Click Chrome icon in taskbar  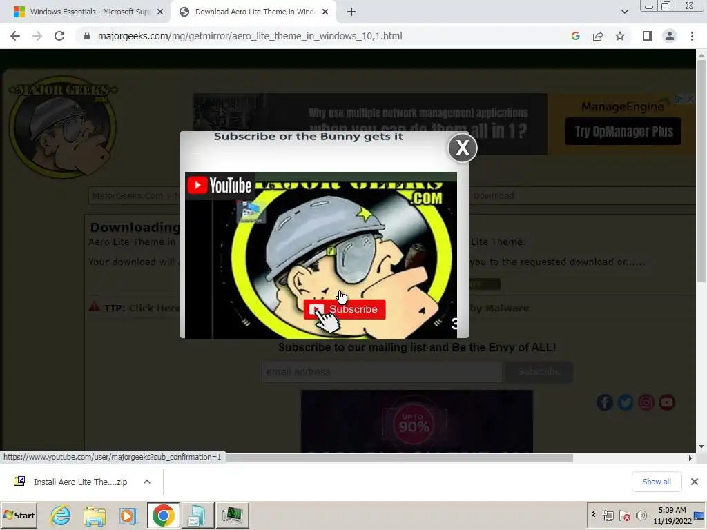[163, 515]
